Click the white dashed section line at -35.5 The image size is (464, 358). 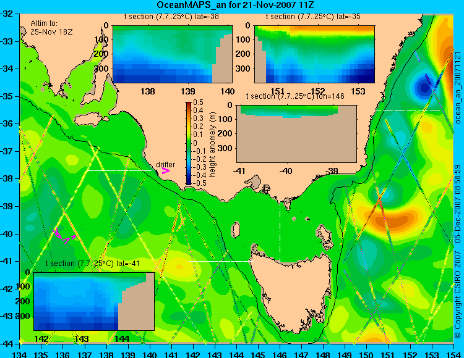408,110
